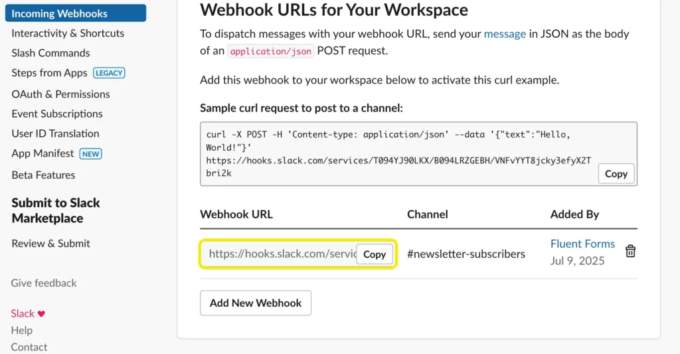Viewport: 680px width, 354px height.
Task: Click the application/json code snippet
Action: pyautogui.click(x=271, y=51)
